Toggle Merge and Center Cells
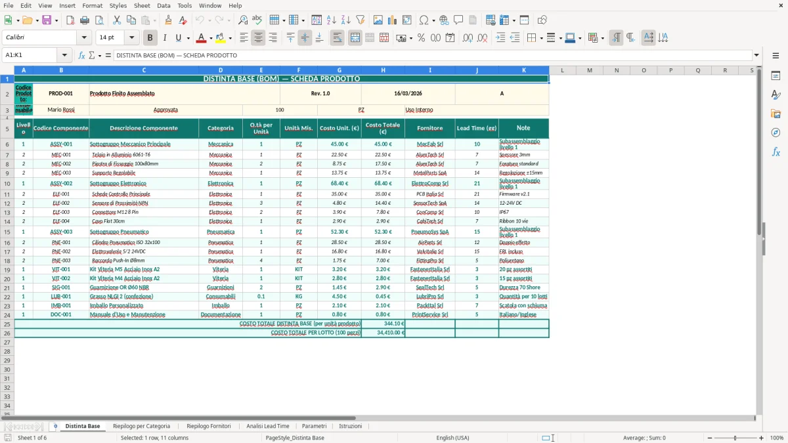The width and height of the screenshot is (788, 443). pos(355,38)
